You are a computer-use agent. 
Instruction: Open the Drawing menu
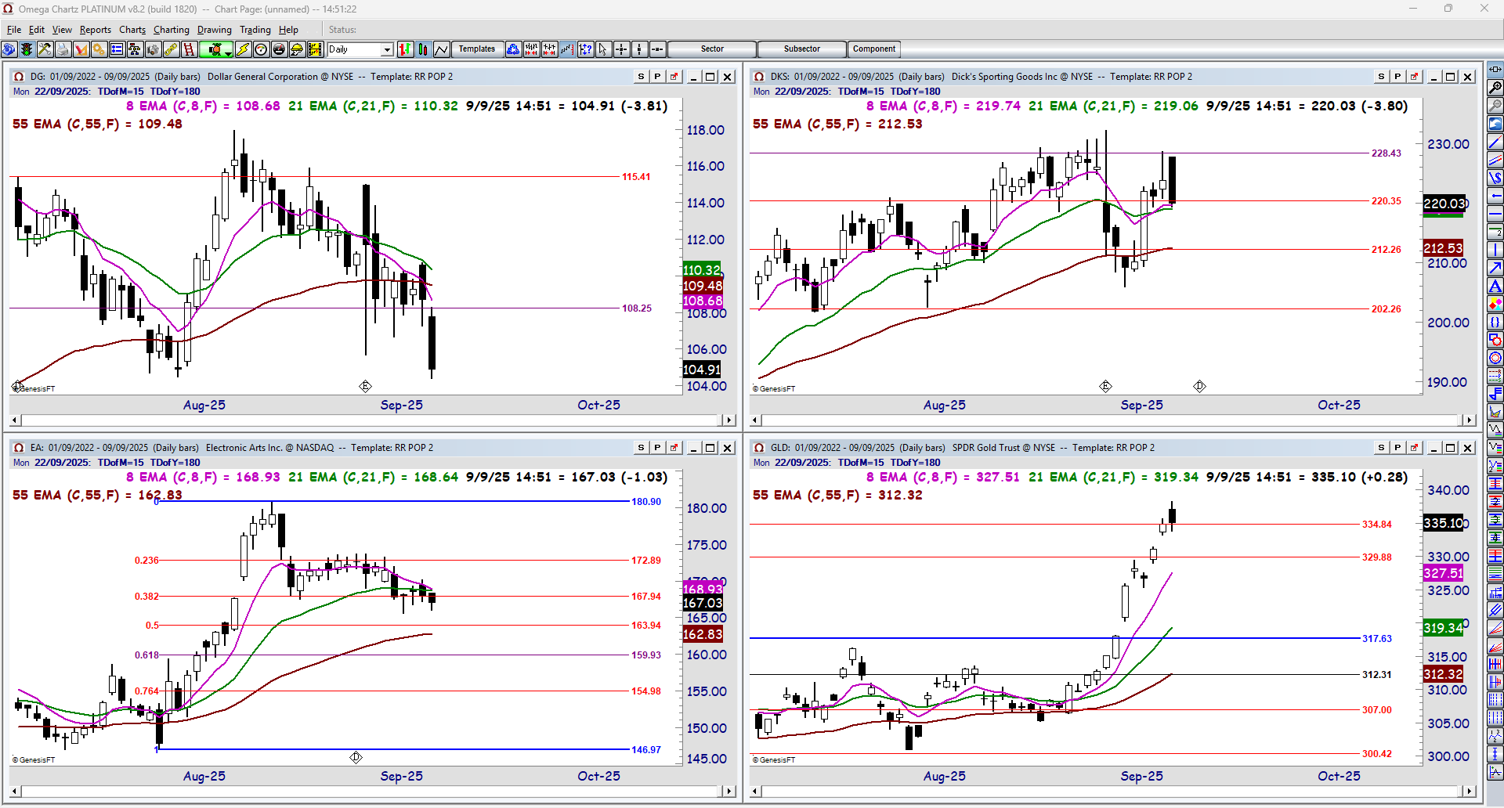[x=215, y=30]
